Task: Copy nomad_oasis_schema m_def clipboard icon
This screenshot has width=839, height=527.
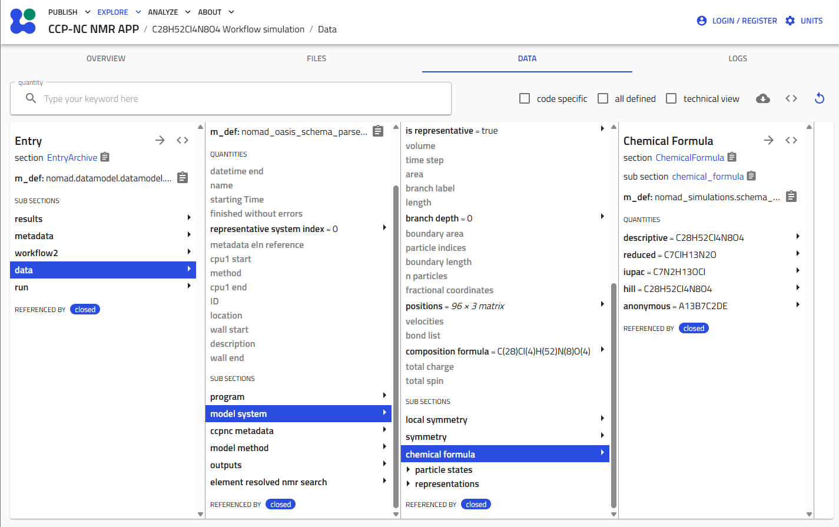Action: (378, 131)
